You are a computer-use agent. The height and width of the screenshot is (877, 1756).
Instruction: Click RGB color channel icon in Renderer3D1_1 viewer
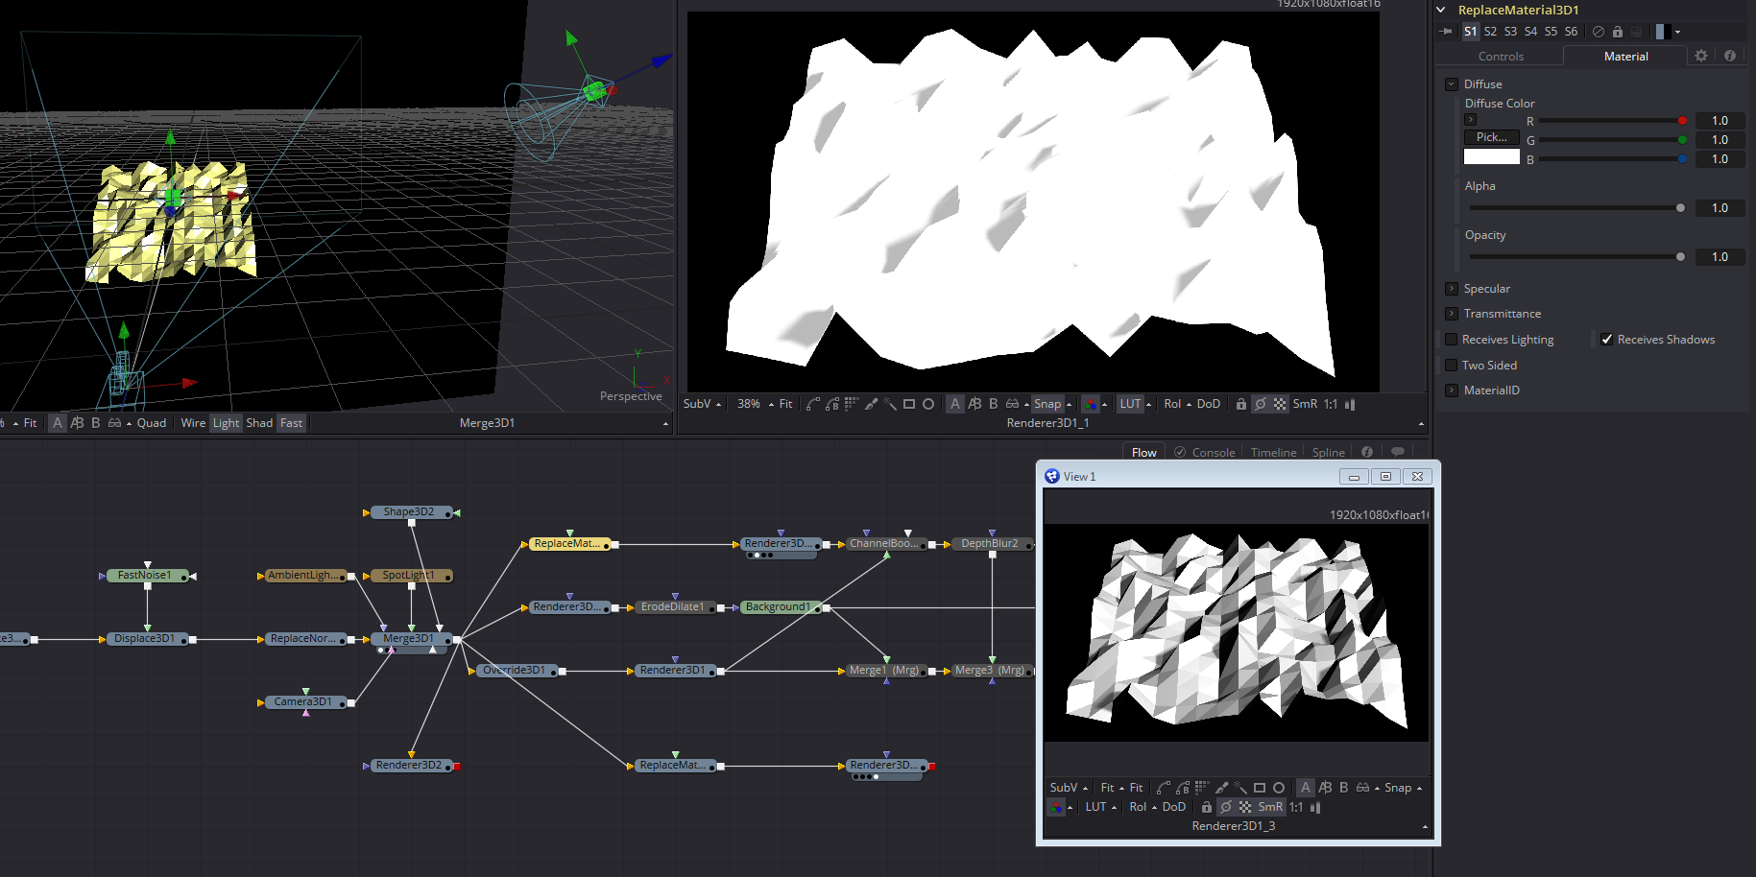click(x=1090, y=404)
